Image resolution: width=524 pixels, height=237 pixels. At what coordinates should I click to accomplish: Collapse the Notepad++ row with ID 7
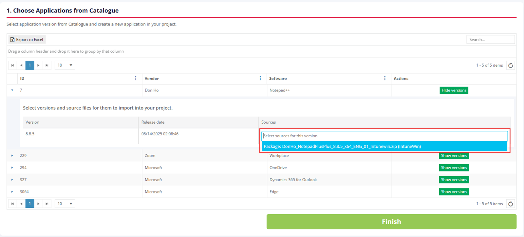click(12, 90)
